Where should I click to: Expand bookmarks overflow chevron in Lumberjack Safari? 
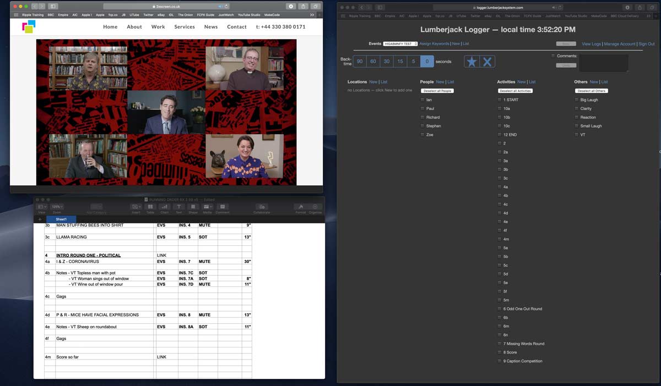pos(649,16)
